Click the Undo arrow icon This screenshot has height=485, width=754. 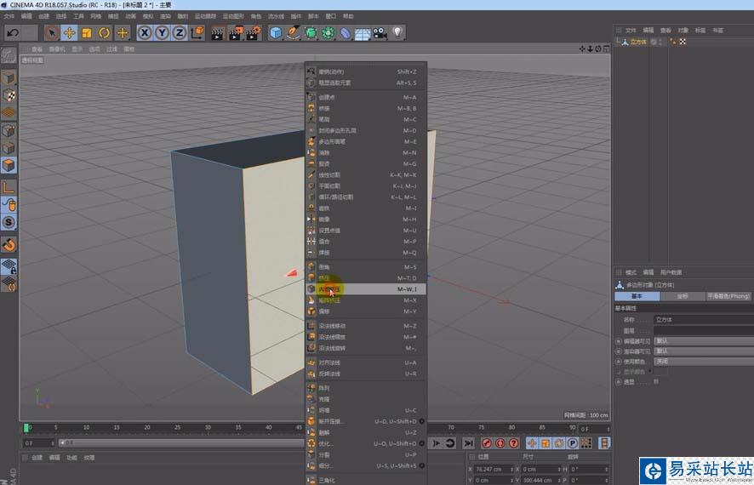pyautogui.click(x=12, y=33)
